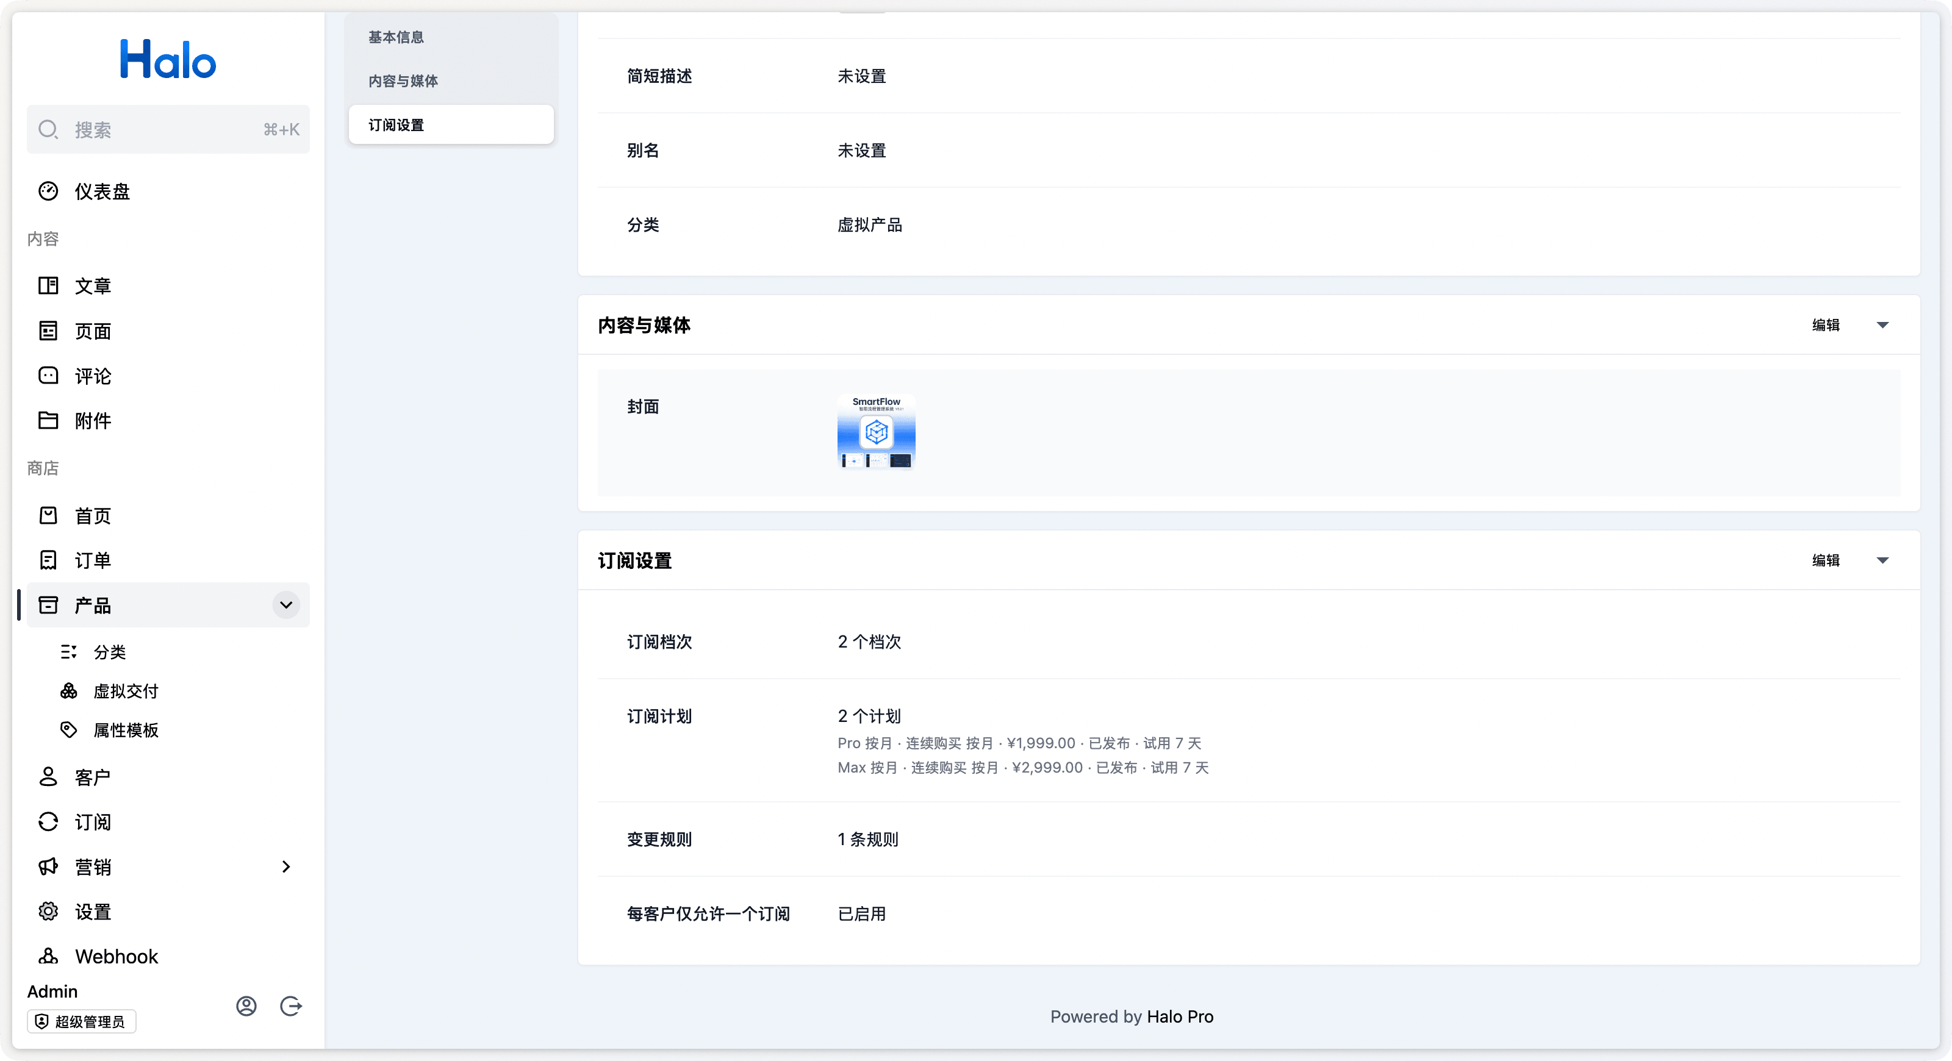The width and height of the screenshot is (1952, 1061).
Task: Click the 产品 box icon
Action: coord(48,605)
